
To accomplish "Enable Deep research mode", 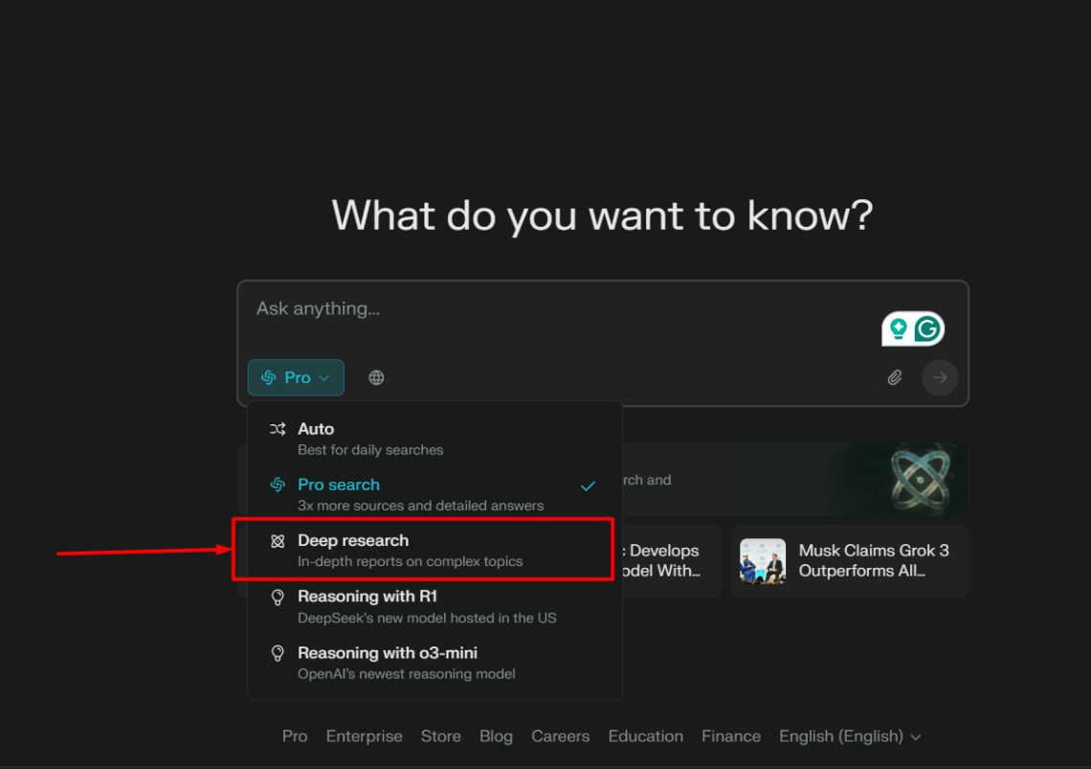I will [x=355, y=540].
